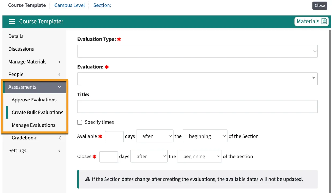This screenshot has height=193, width=332.
Task: Click into the Title input field
Action: tap(197, 107)
